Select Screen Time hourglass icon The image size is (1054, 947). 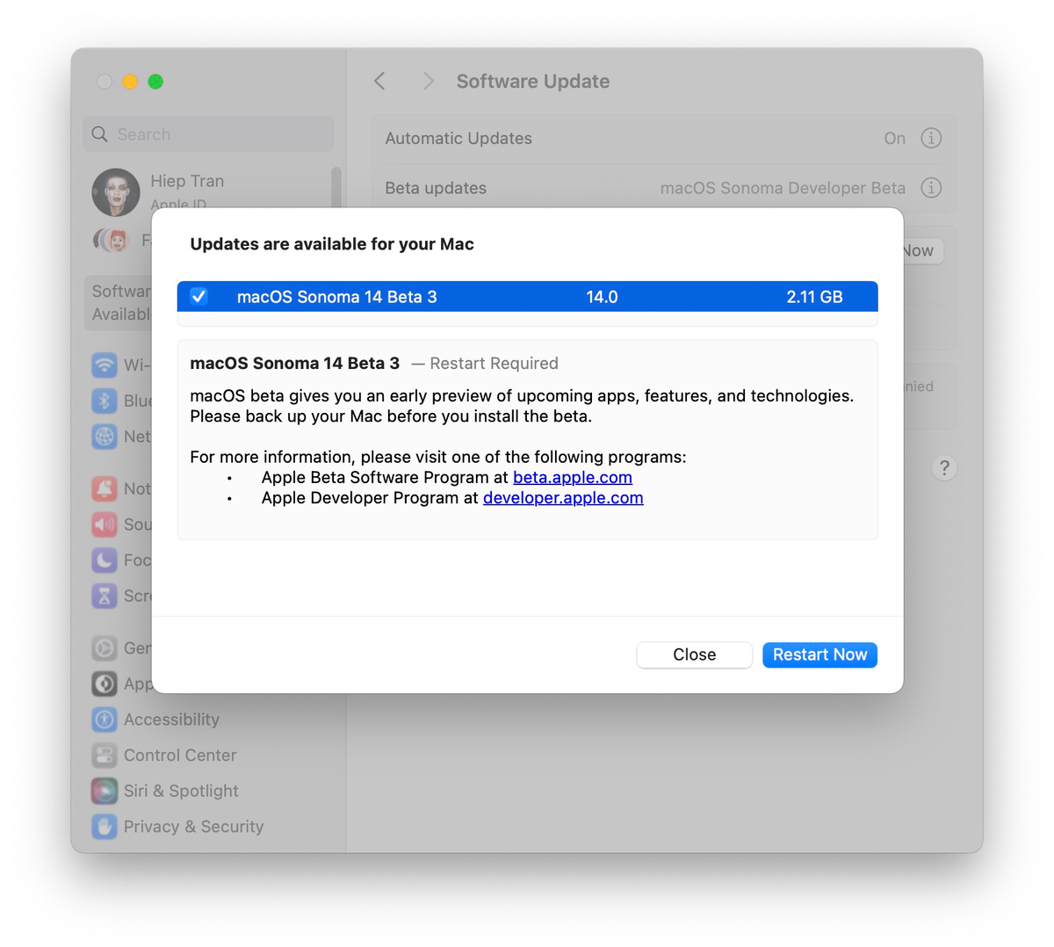(x=105, y=596)
